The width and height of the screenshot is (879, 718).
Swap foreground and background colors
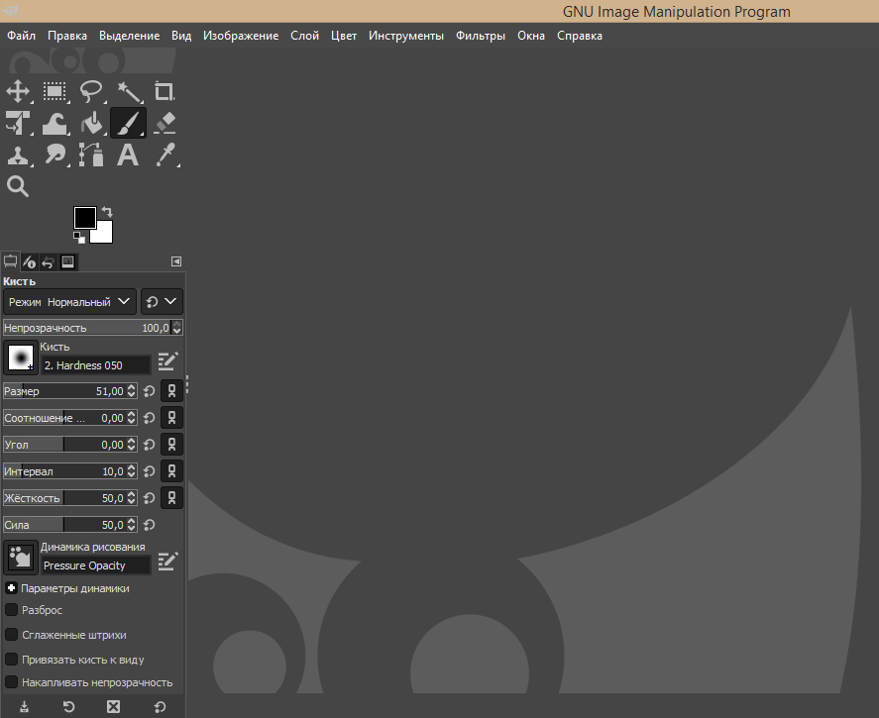pos(107,212)
